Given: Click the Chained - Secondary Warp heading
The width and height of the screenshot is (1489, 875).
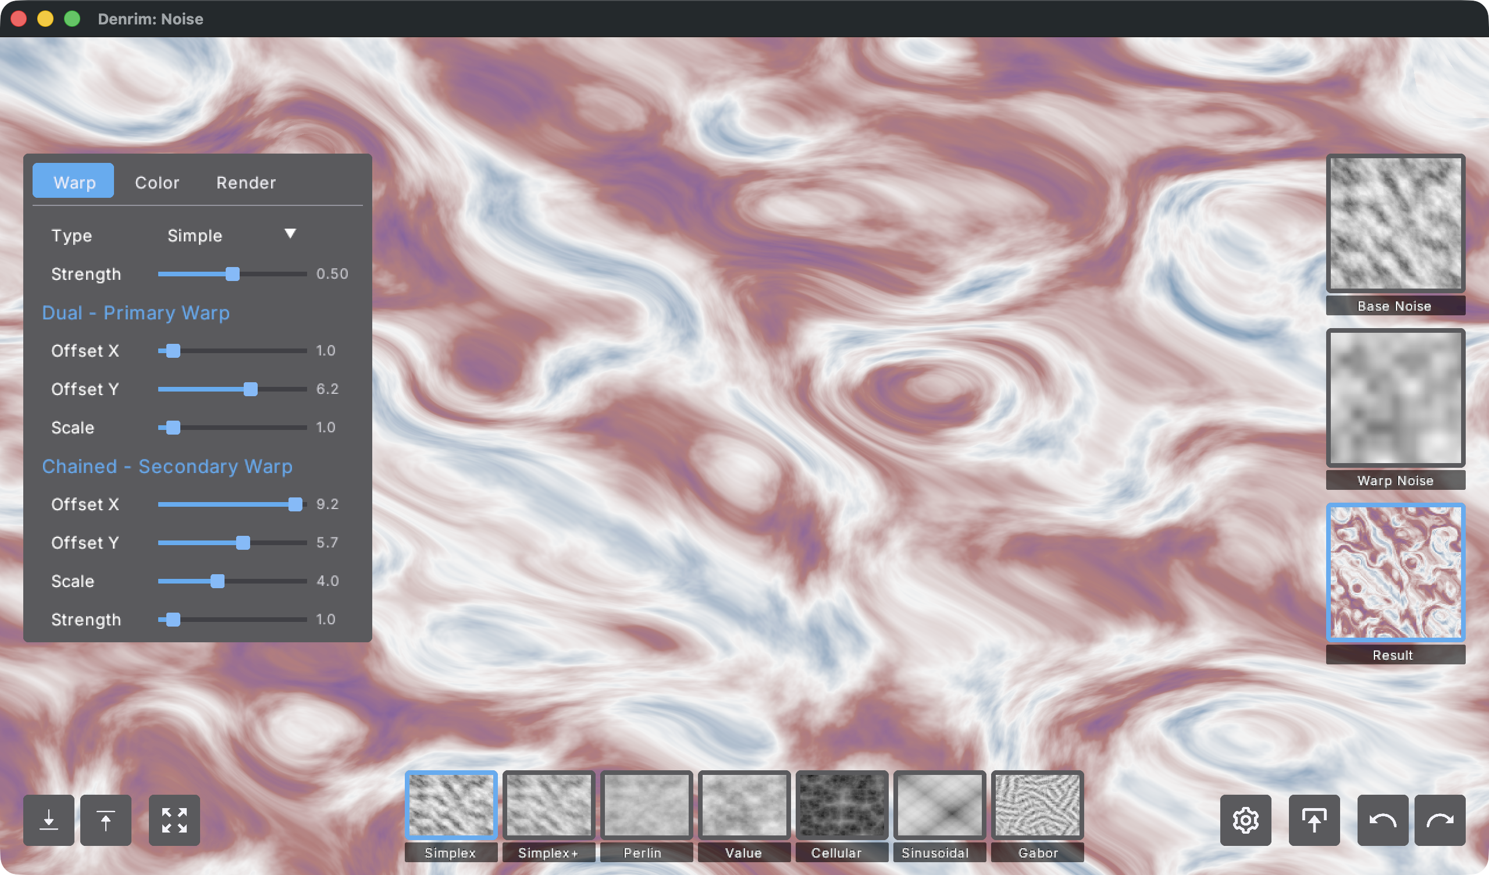Looking at the screenshot, I should pyautogui.click(x=167, y=467).
